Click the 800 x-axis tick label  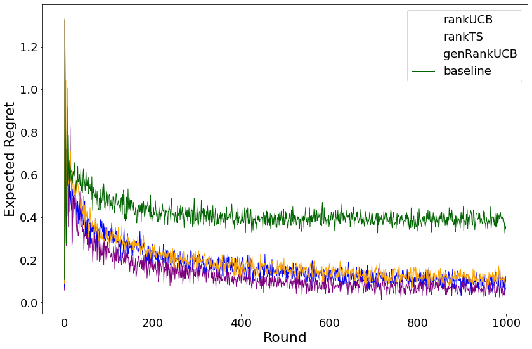click(x=418, y=323)
